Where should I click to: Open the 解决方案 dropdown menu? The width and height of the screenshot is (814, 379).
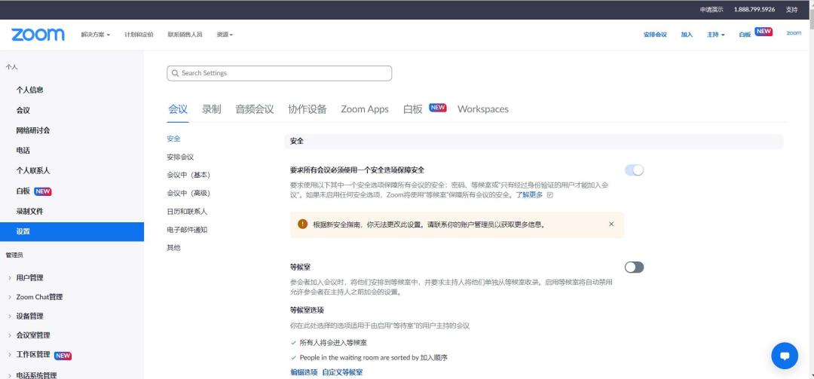96,35
